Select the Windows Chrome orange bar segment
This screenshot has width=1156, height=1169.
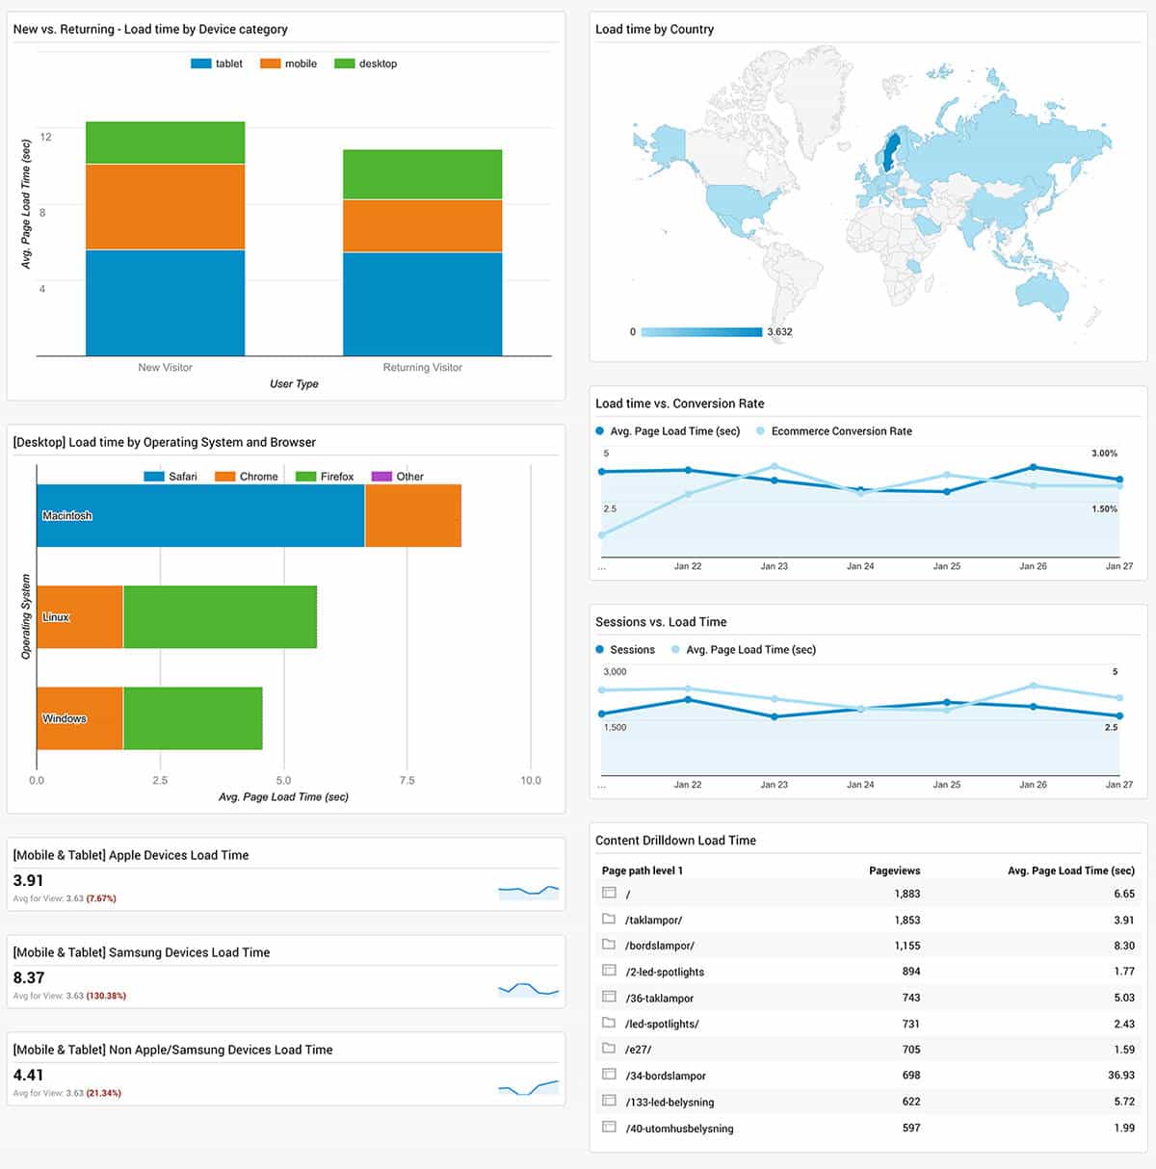coord(80,718)
